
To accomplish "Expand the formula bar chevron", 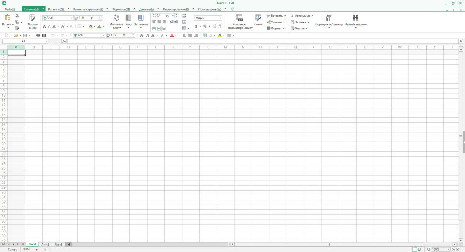I will coord(461,41).
